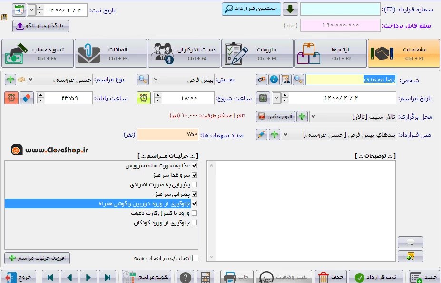Click the add-note yellow sticky icon

[x=411, y=256]
